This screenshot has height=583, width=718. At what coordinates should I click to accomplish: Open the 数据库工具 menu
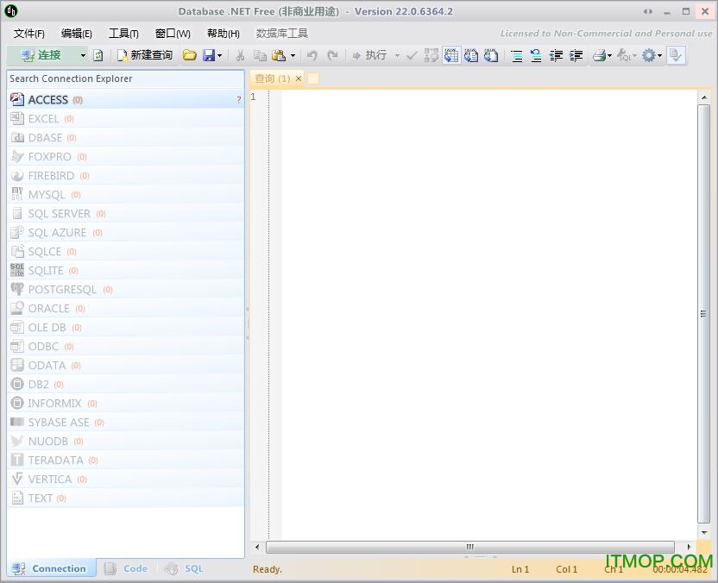[x=281, y=34]
